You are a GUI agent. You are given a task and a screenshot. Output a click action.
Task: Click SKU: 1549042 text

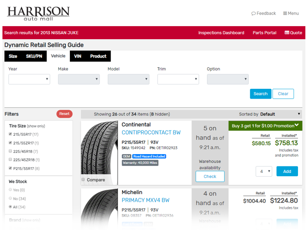[x=133, y=148]
